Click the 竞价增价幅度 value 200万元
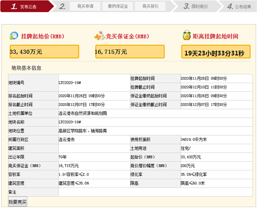 188,165
